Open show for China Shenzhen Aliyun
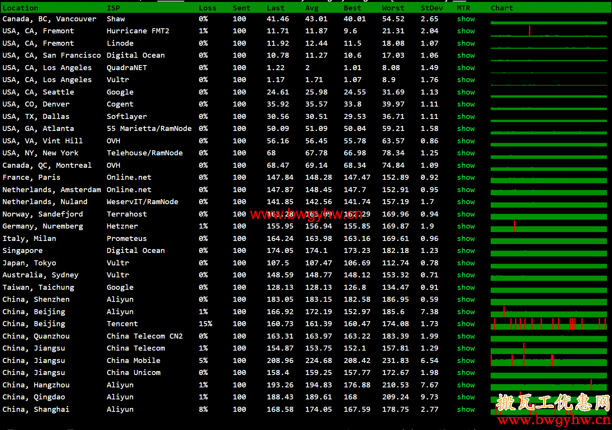Screen dimensions: 612x430 465,299
